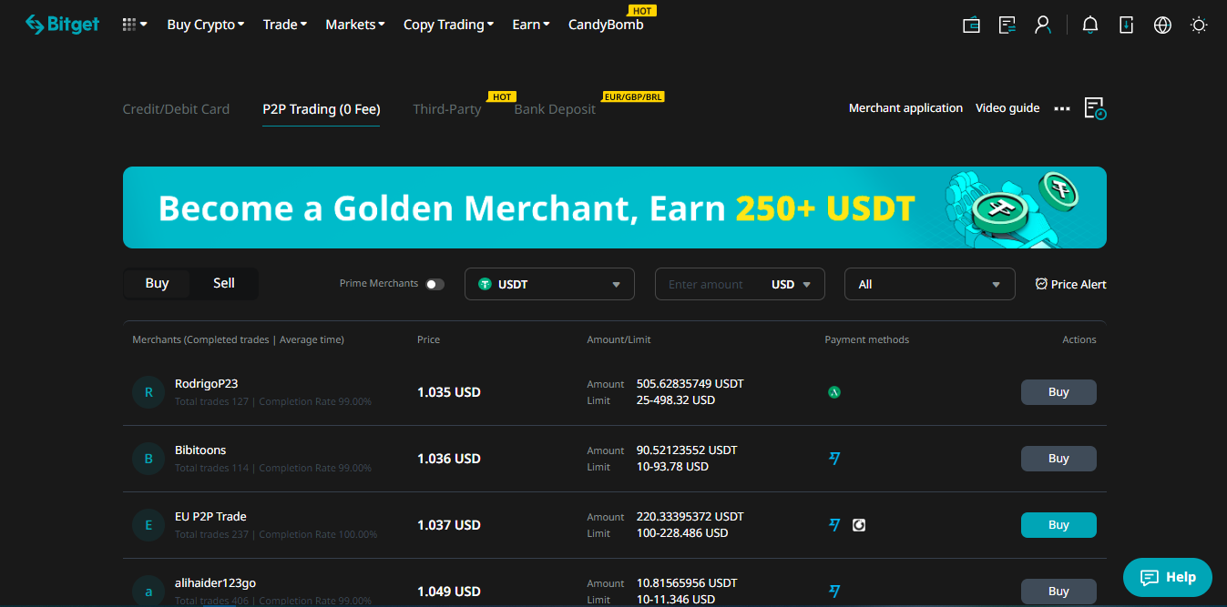Click the 1.036 USD price

(449, 459)
